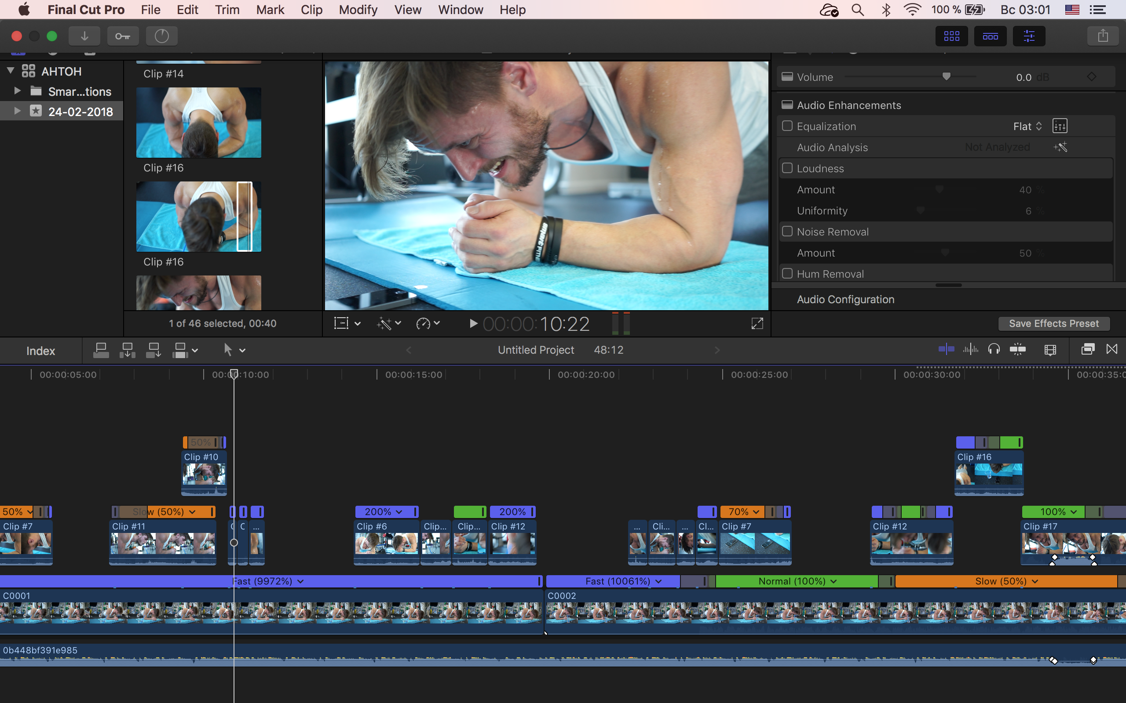Image resolution: width=1126 pixels, height=703 pixels.
Task: Toggle audio skimming waveform icon
Action: [x=970, y=349]
